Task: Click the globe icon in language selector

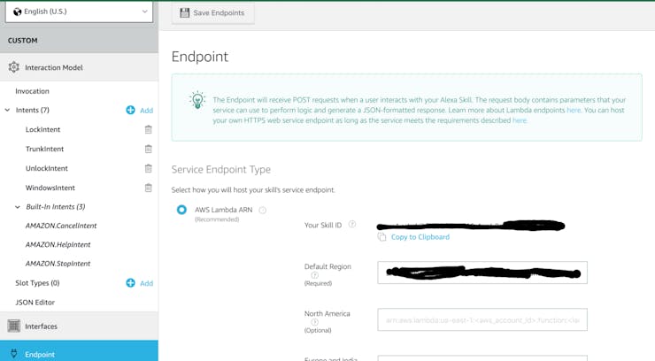Action: click(x=17, y=12)
